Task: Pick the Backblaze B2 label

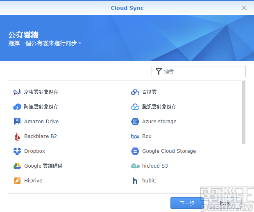Action: click(41, 136)
